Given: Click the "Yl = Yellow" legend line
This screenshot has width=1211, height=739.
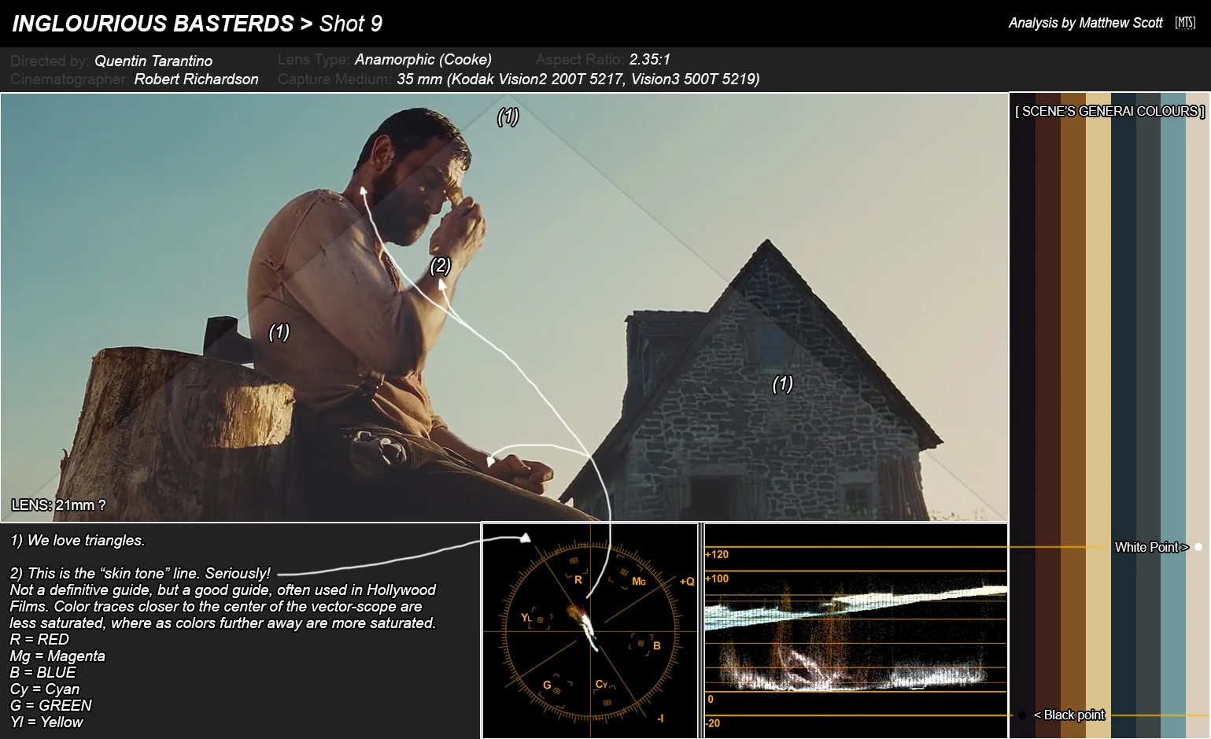Looking at the screenshot, I should coord(46,722).
